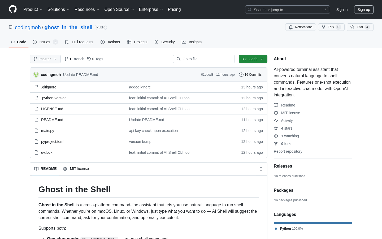Click the GitHub logo icon
This screenshot has height=239, width=382.
click(13, 9)
